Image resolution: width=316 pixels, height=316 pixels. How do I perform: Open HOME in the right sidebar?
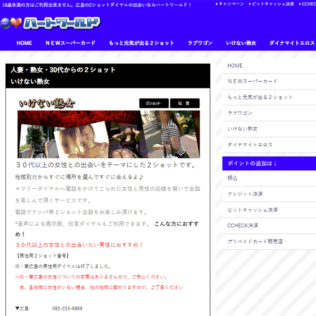coord(269,66)
